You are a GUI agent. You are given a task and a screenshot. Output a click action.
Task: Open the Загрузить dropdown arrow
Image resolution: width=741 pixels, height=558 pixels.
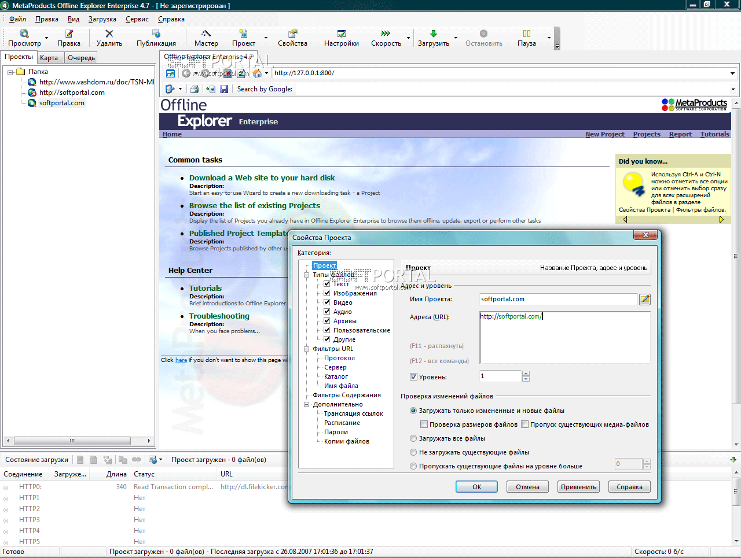point(456,38)
